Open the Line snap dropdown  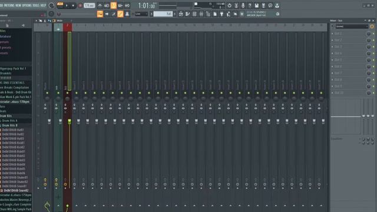pos(141,14)
